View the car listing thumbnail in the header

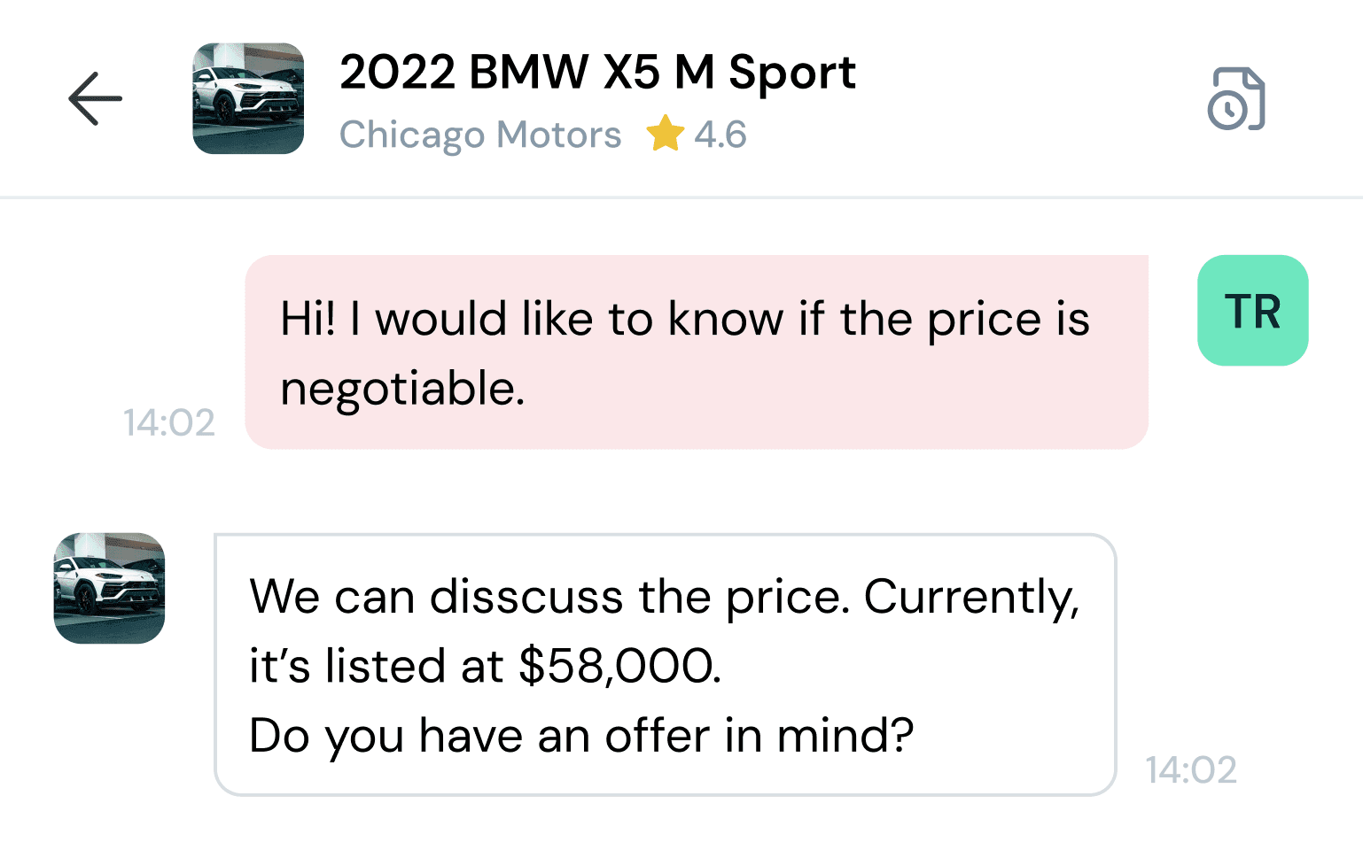(x=248, y=99)
